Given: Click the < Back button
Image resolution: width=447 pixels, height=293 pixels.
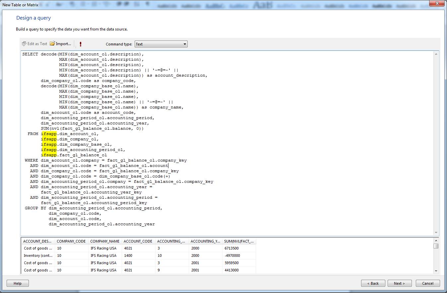Looking at the screenshot, I should pyautogui.click(x=373, y=283).
